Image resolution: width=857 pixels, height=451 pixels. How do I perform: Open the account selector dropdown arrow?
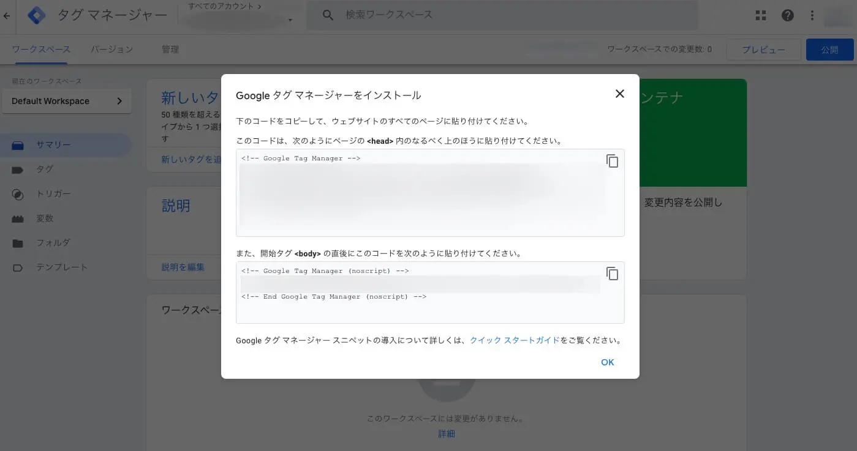coord(290,20)
